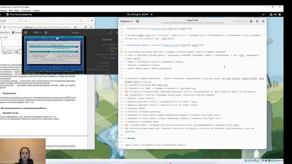Close the mc.pdf browser tab
Viewport: 292px width, 164px height.
(x=20, y=20)
